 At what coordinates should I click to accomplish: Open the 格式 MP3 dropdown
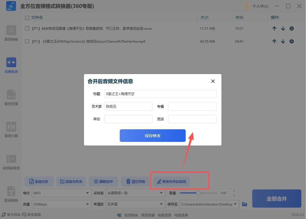point(61,193)
